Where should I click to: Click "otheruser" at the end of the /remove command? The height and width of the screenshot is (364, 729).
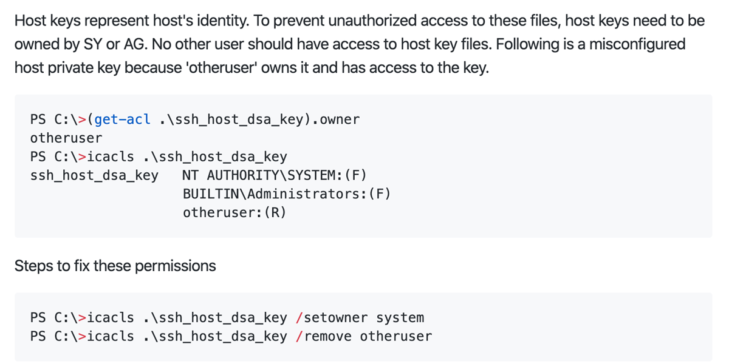click(395, 336)
